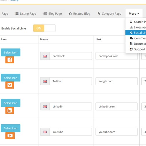Click the Icon column header
This screenshot has width=146, height=146.
click(4, 39)
